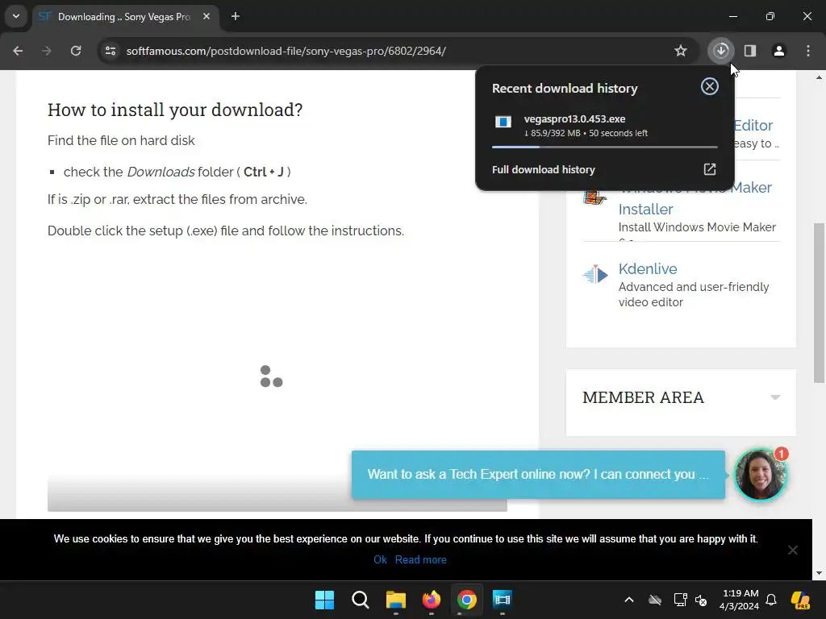Click the Chrome taskbar icon

pyautogui.click(x=467, y=600)
